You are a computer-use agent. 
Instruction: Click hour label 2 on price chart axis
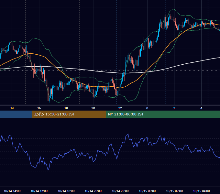click(x=174, y=108)
